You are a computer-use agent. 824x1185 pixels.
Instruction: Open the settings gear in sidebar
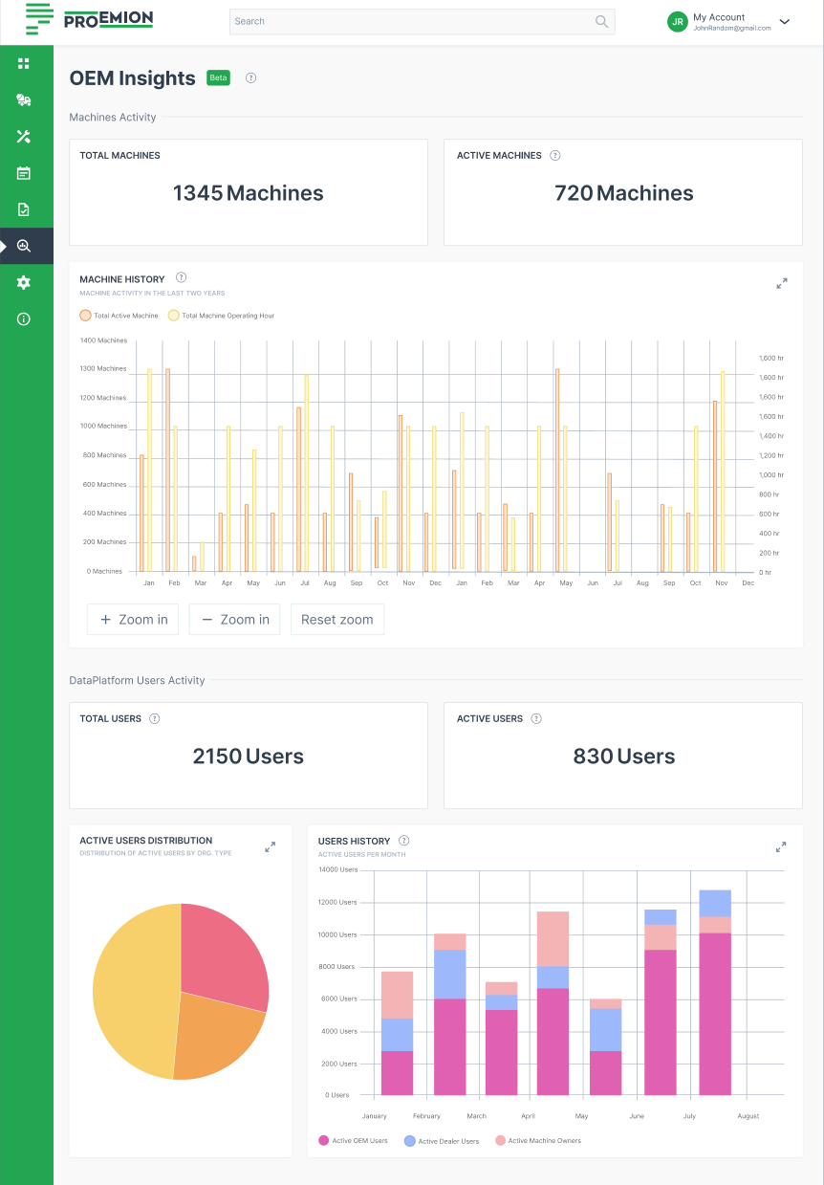(x=24, y=282)
